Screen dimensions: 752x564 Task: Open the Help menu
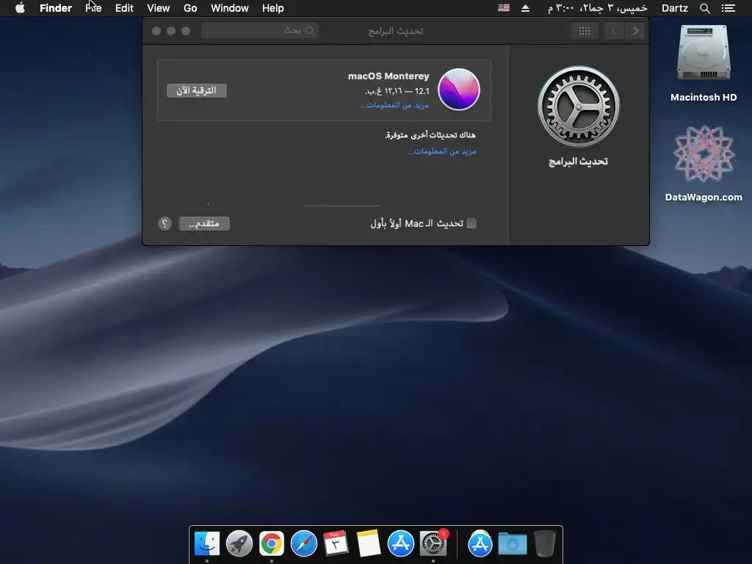coord(273,8)
